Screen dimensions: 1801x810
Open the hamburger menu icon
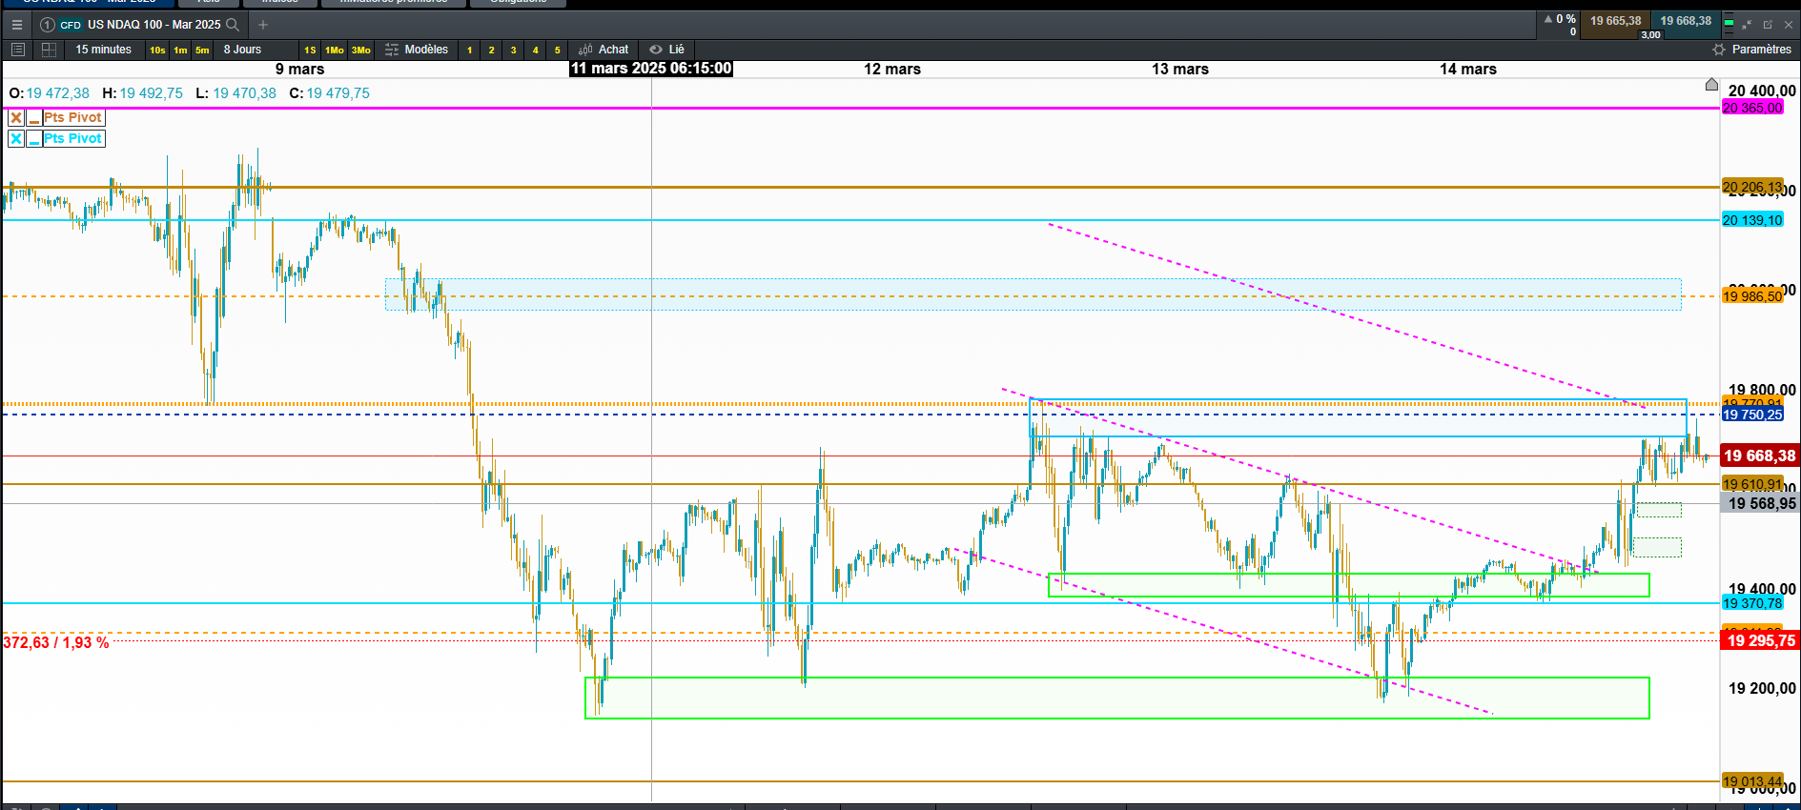click(17, 25)
